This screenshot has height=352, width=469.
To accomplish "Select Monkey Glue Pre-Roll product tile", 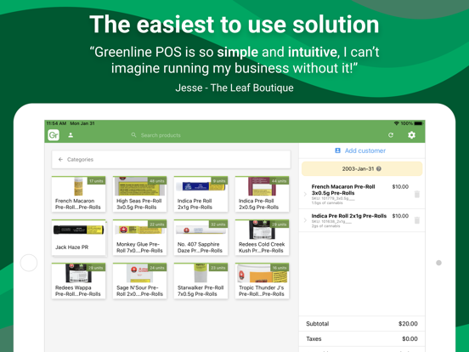I will tap(139, 238).
